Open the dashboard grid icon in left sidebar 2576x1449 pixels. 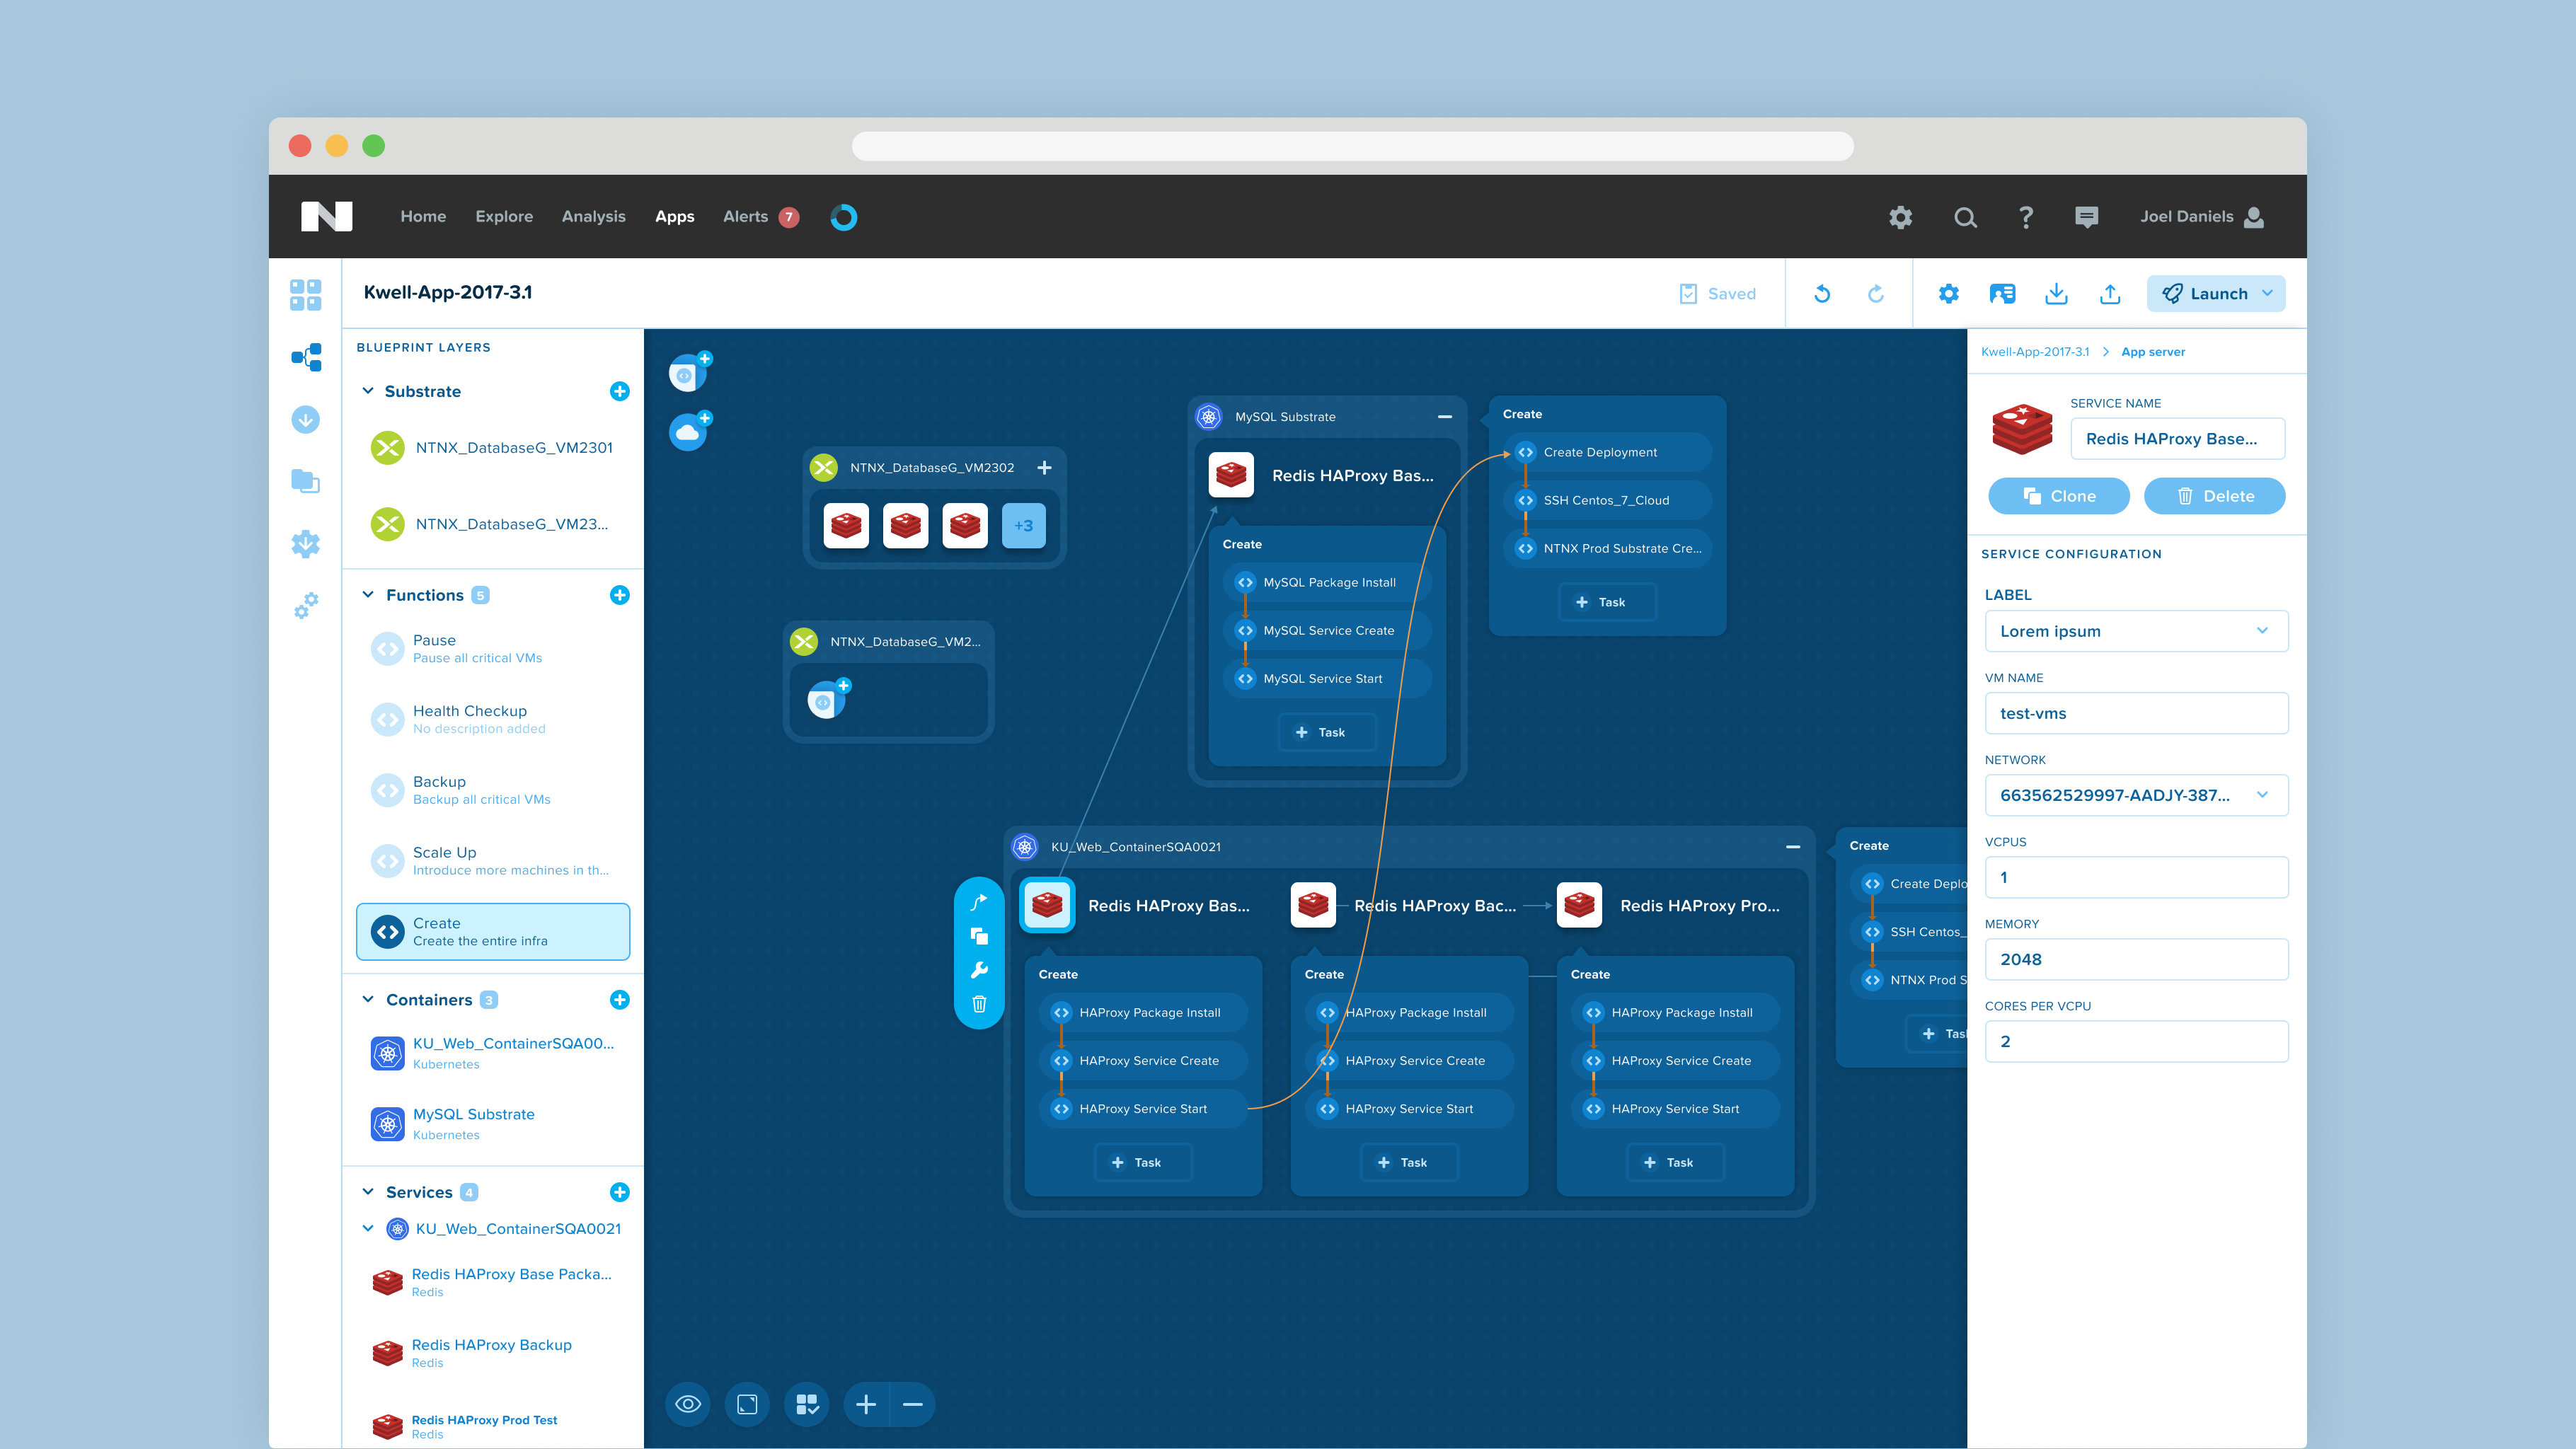pyautogui.click(x=305, y=294)
